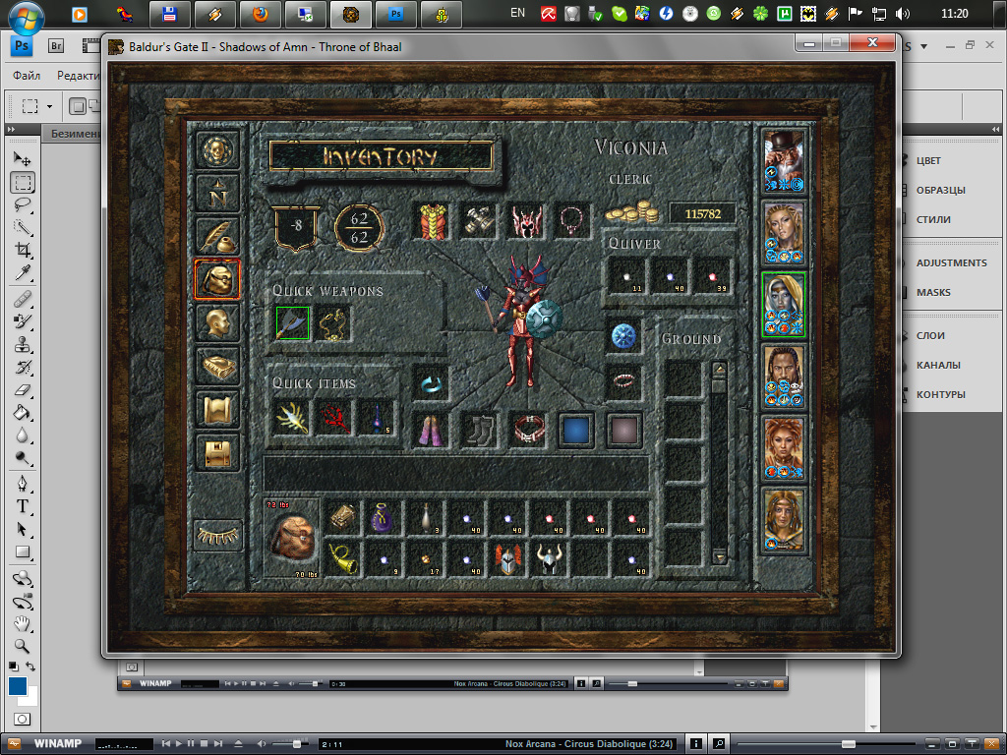Select Photoshop Zoom tool
This screenshot has height=755, width=1007.
[x=23, y=645]
